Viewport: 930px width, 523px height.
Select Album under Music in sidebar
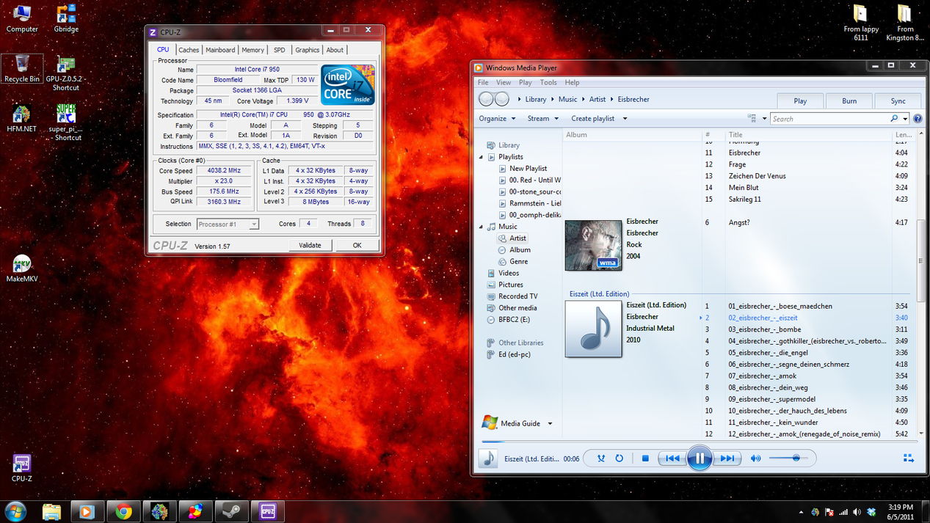[520, 250]
